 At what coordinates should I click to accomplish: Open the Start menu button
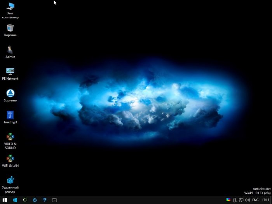(x=5, y=200)
